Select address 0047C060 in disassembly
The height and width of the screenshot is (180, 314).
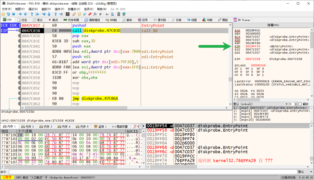pyautogui.click(x=31, y=99)
